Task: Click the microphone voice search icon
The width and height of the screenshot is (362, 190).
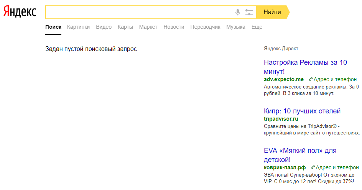Action: (238, 12)
